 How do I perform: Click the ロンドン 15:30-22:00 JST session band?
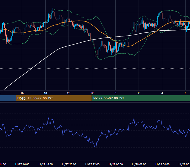(x=54, y=98)
